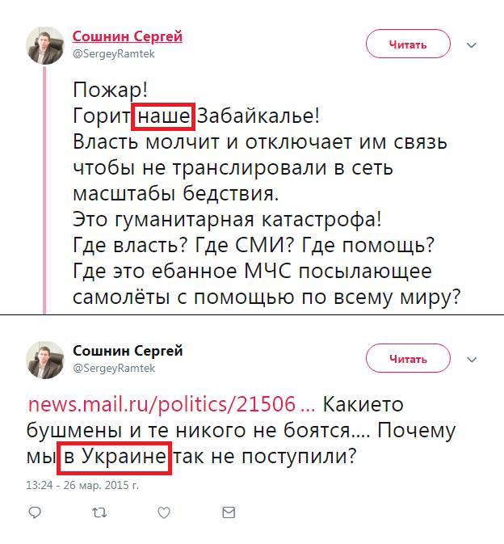Click the envelope direct message icon
This screenshot has height=544, width=504.
click(x=229, y=512)
